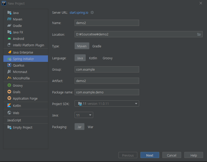
Task: Click the Previous button
Action: pyautogui.click(x=128, y=155)
